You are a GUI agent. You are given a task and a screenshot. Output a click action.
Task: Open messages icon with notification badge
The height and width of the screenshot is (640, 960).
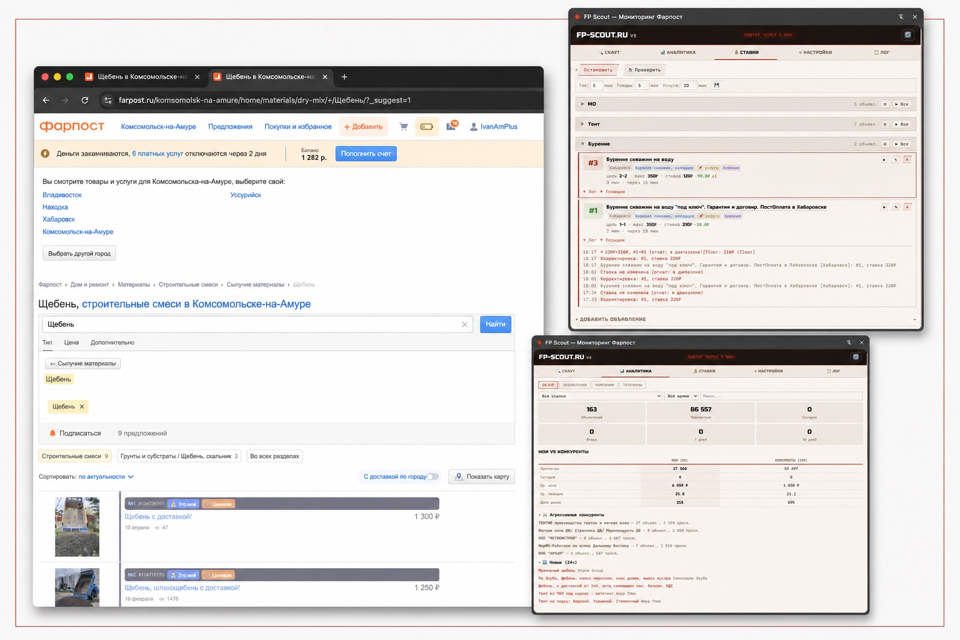(452, 126)
